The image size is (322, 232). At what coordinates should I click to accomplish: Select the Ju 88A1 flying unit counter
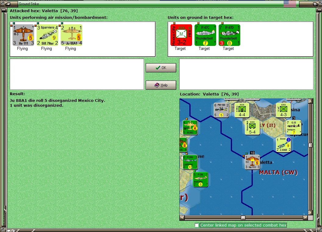(71, 35)
